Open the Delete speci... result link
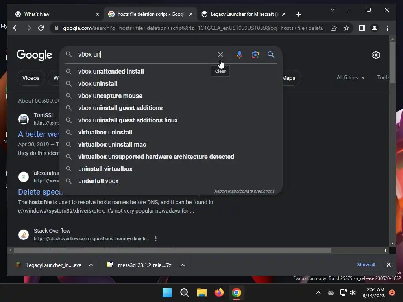The height and width of the screenshot is (302, 403). pyautogui.click(x=40, y=192)
